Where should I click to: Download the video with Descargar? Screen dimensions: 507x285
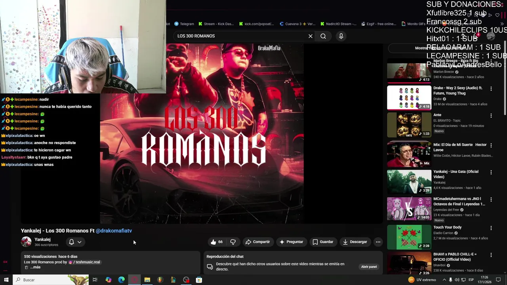coord(355,242)
